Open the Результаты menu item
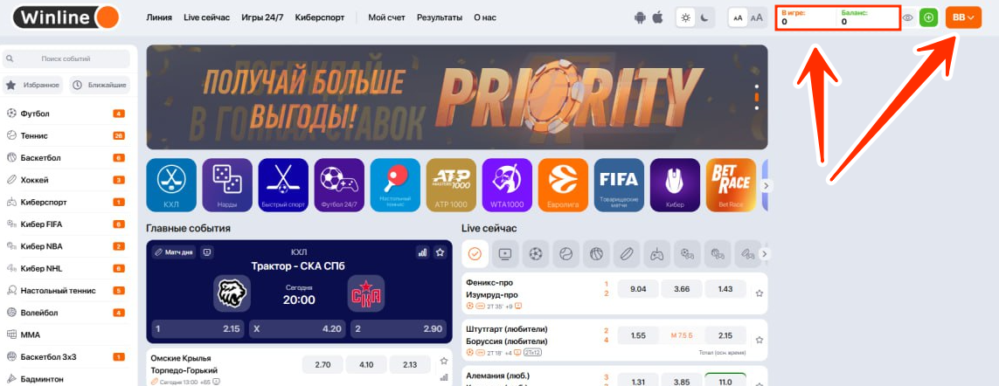The width and height of the screenshot is (999, 386). (x=440, y=17)
